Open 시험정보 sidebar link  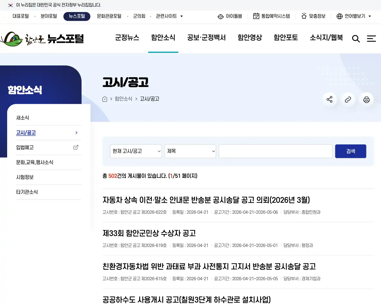[x=25, y=177]
